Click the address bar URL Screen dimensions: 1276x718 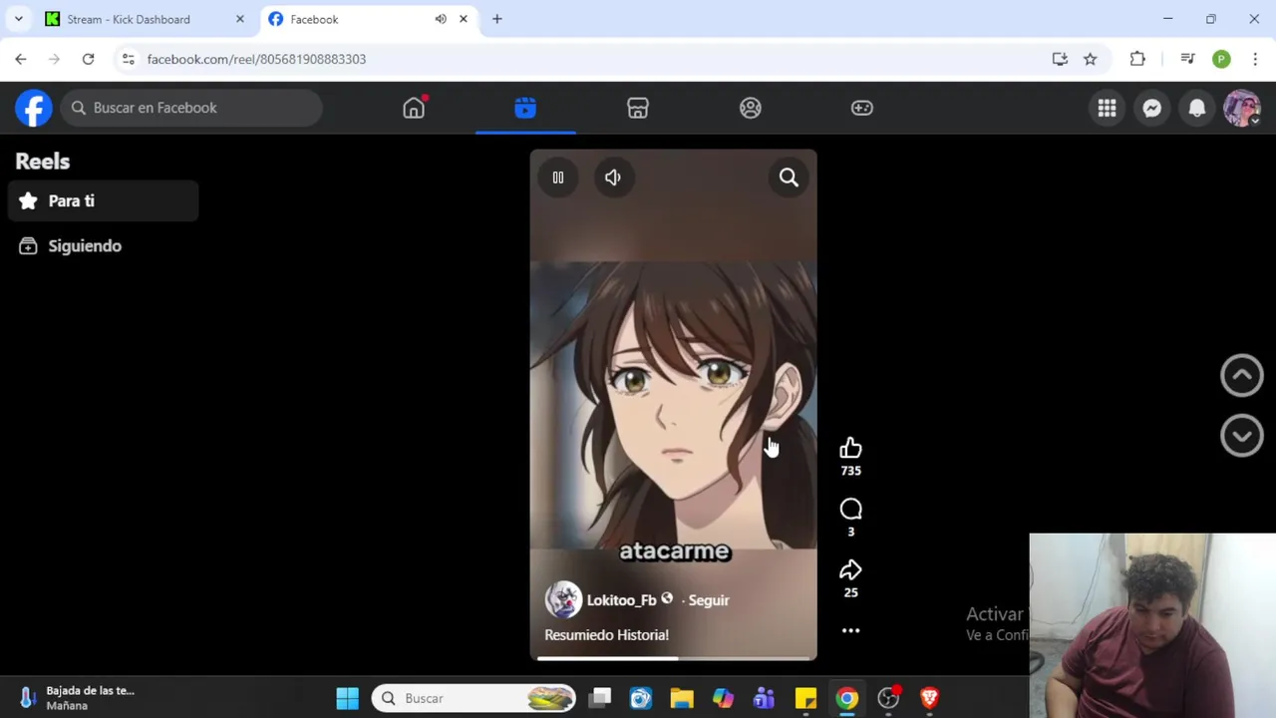click(256, 59)
